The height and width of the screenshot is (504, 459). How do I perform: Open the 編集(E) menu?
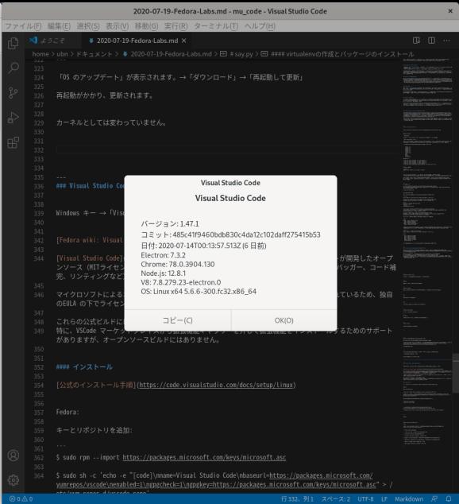click(x=59, y=26)
